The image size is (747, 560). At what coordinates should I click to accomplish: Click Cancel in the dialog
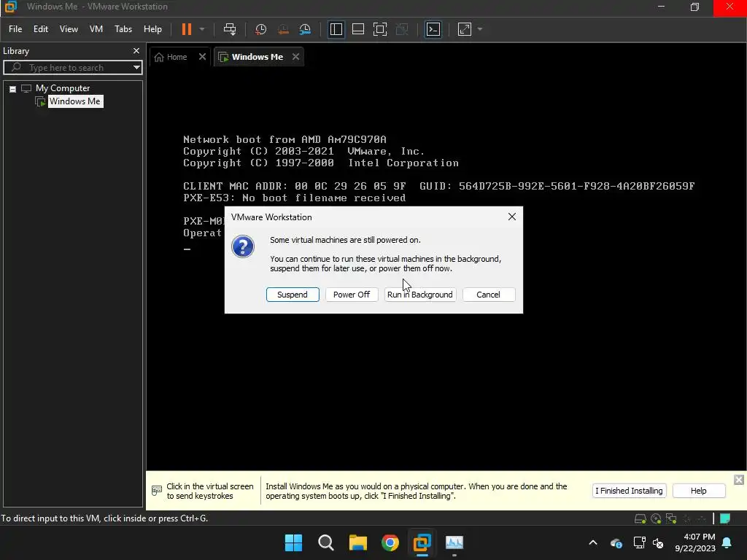pyautogui.click(x=488, y=295)
